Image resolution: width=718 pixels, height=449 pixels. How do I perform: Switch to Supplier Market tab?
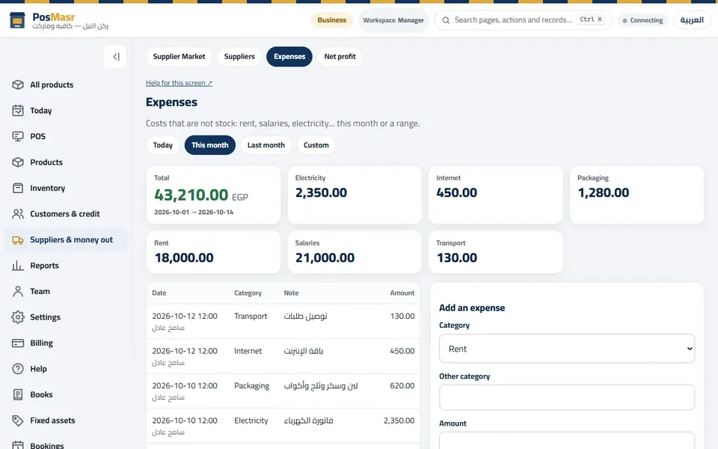(x=179, y=56)
